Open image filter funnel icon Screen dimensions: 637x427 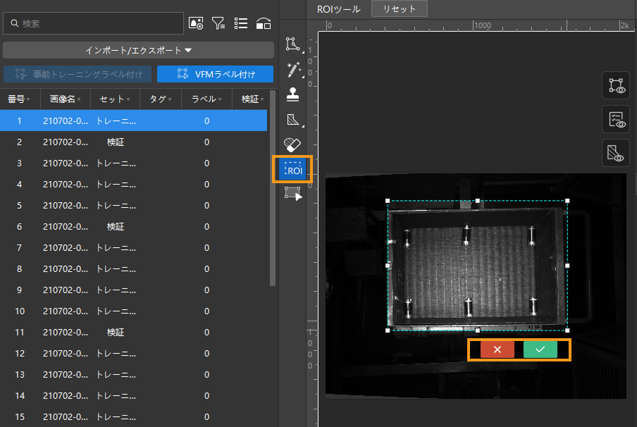[x=218, y=23]
